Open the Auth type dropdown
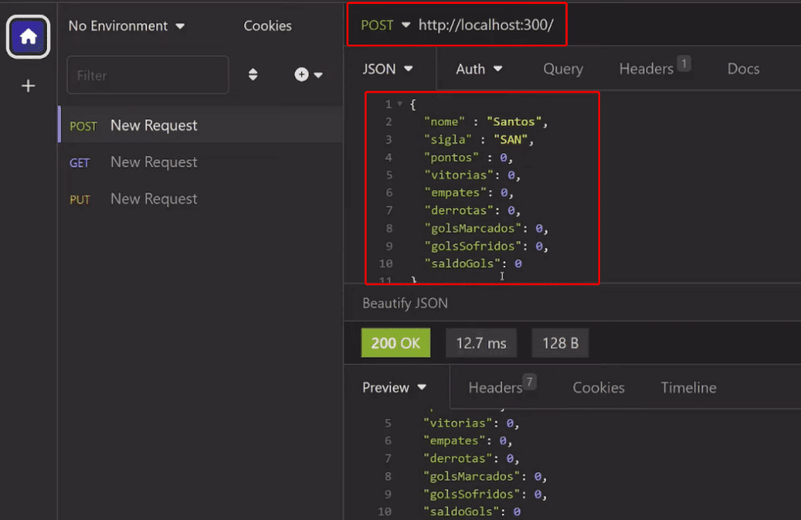The height and width of the screenshot is (520, 801). (480, 69)
